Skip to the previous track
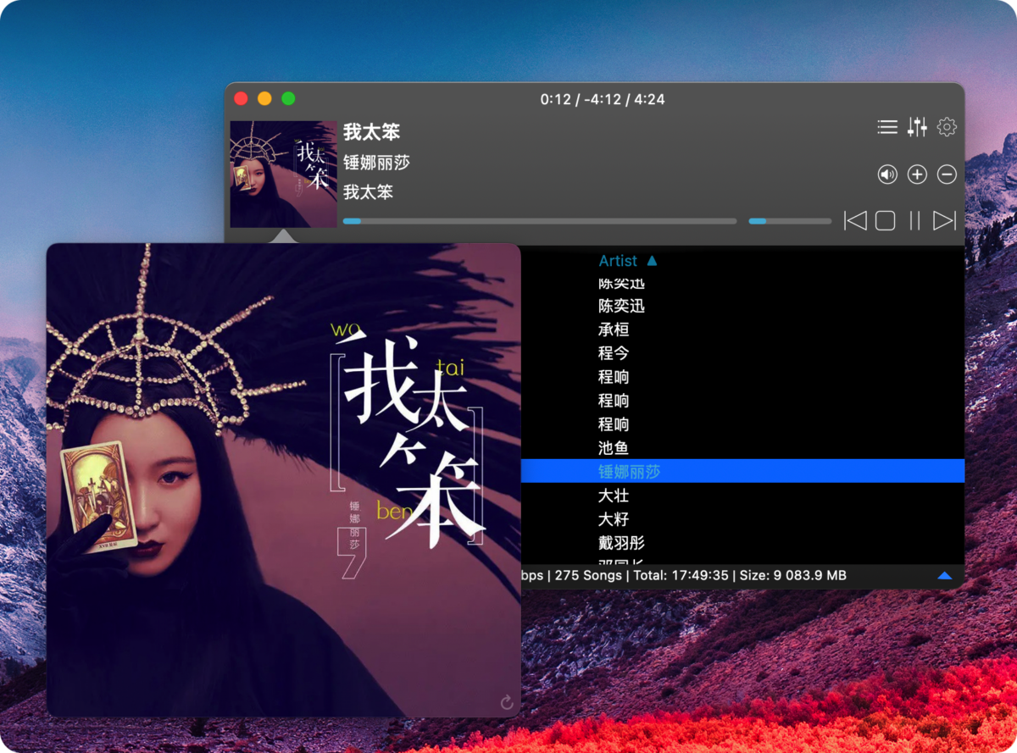The image size is (1017, 753). click(x=855, y=221)
